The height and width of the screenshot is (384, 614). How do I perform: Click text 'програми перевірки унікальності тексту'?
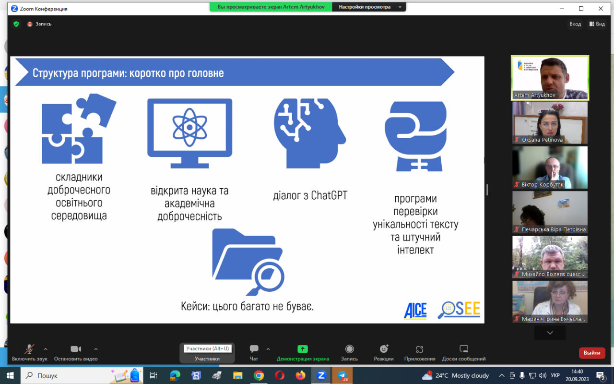click(x=415, y=211)
